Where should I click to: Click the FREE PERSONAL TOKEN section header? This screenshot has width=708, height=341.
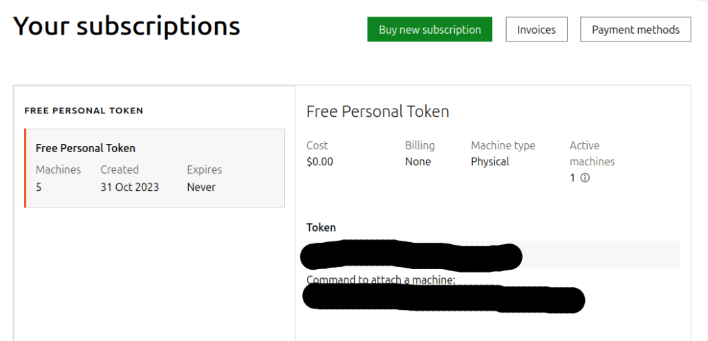pyautogui.click(x=84, y=111)
